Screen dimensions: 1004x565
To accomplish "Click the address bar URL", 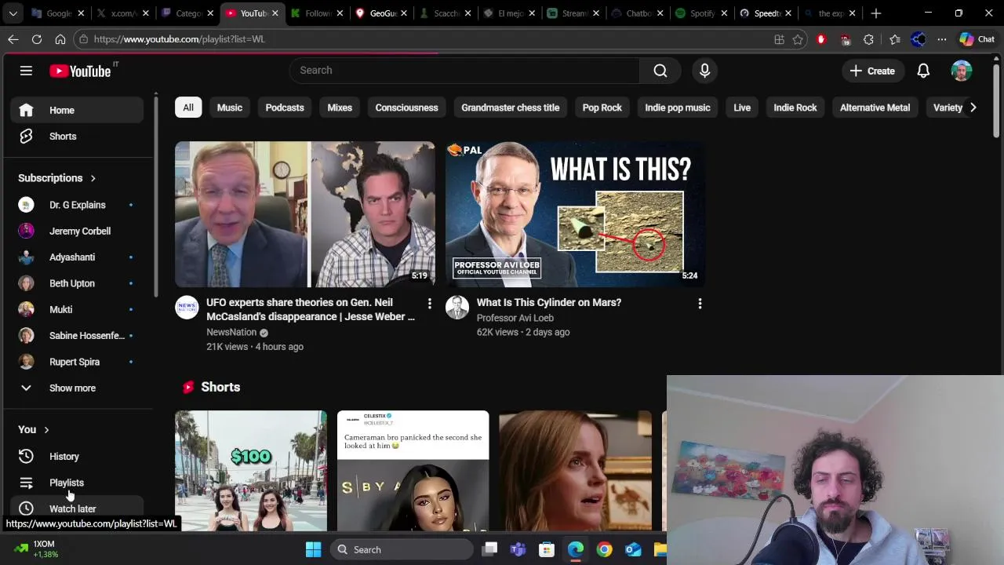I will pos(180,39).
